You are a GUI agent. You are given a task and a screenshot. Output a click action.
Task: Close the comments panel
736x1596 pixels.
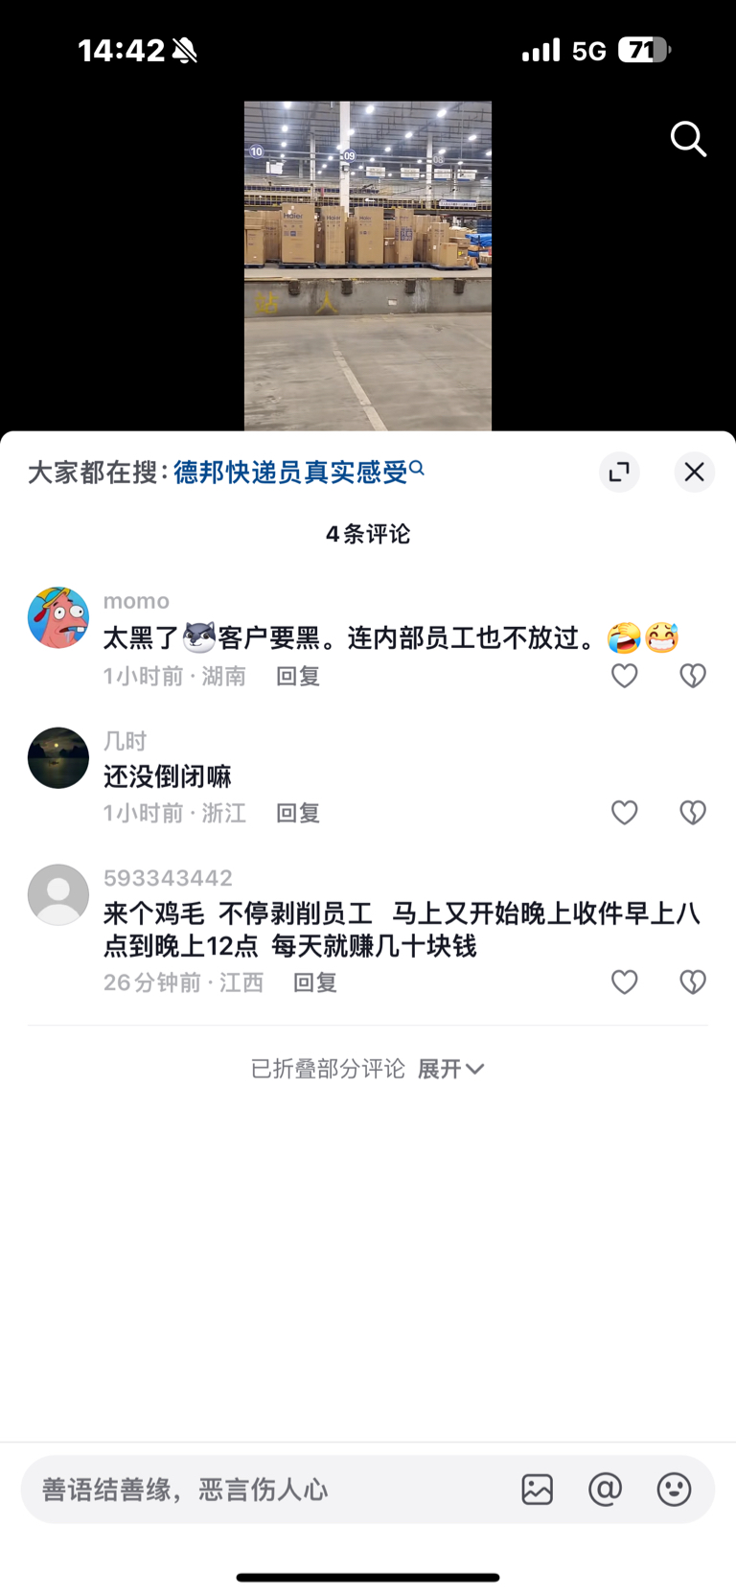[695, 472]
